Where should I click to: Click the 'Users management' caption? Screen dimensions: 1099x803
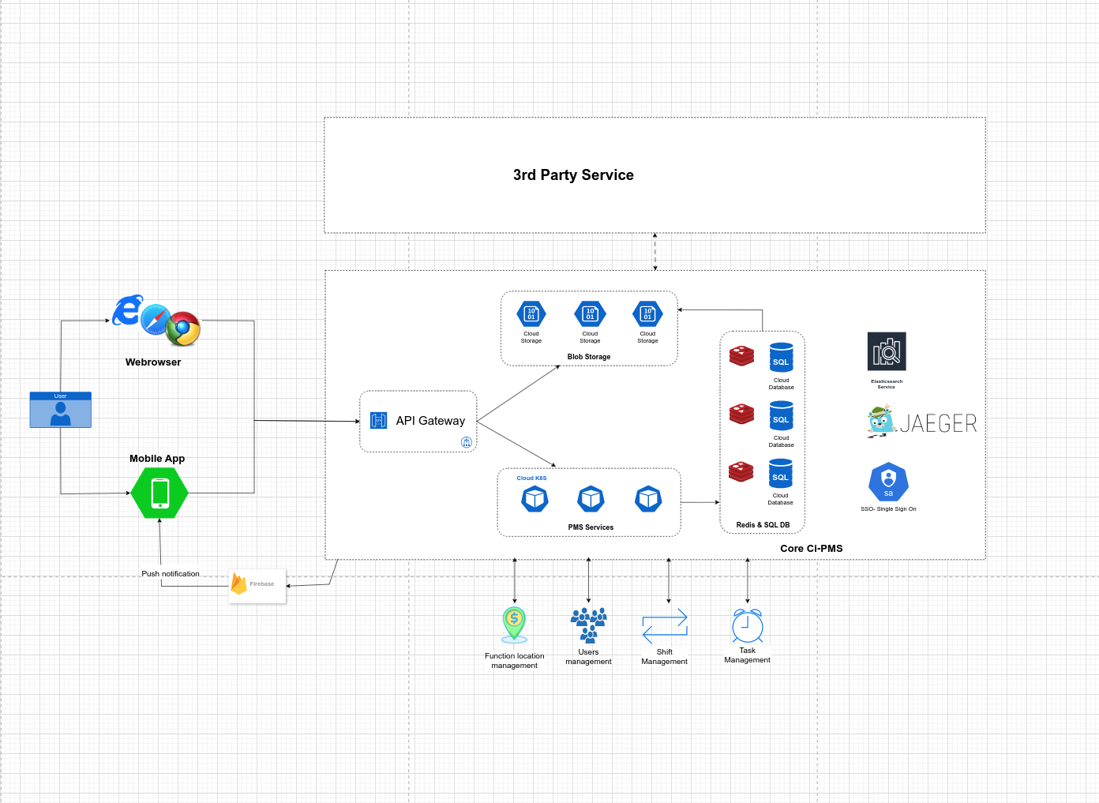coord(588,657)
